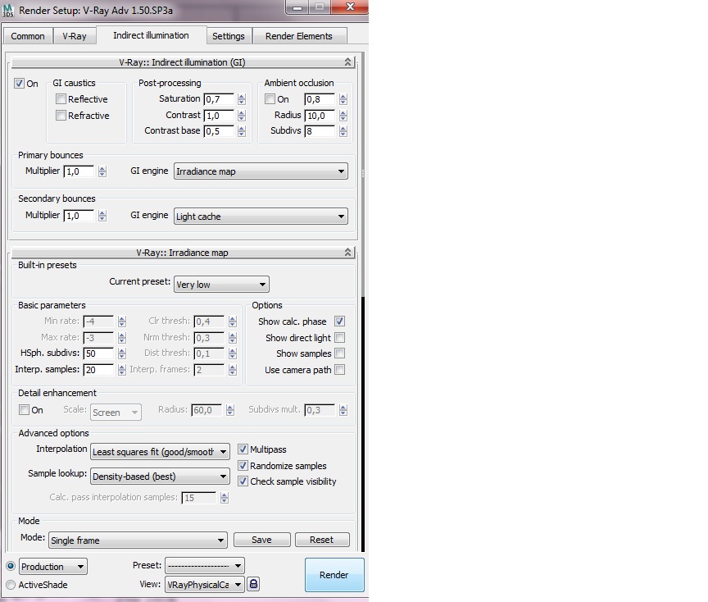Toggle Check sample visibility checkbox
This screenshot has width=708, height=602.
tap(243, 481)
